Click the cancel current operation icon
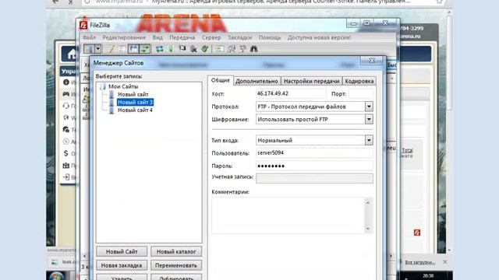 [182, 49]
